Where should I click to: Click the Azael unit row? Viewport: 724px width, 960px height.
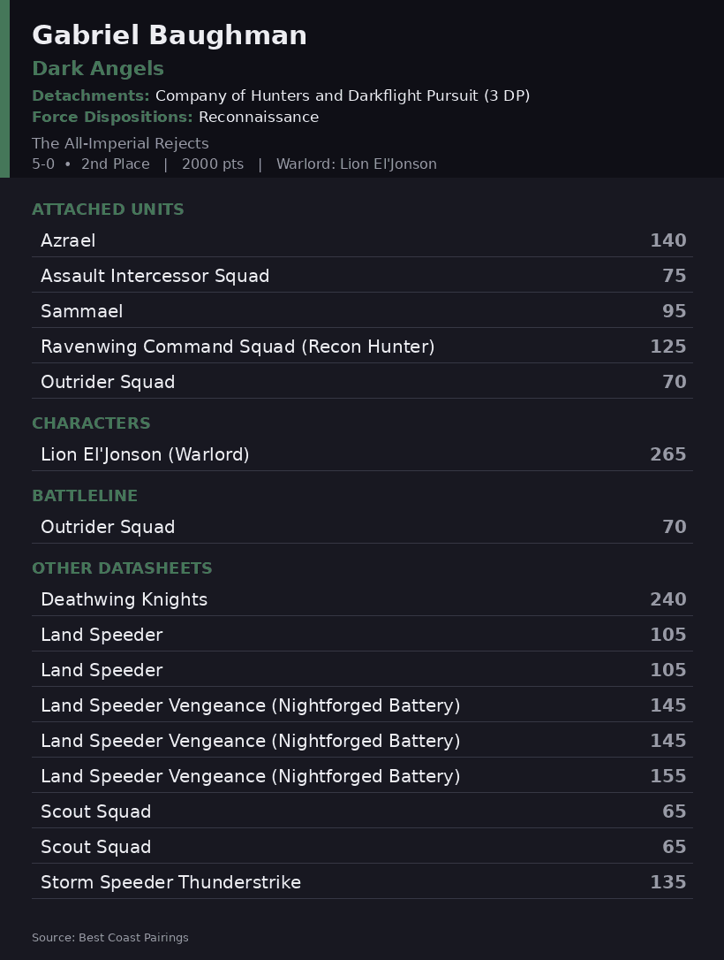[x=362, y=240]
